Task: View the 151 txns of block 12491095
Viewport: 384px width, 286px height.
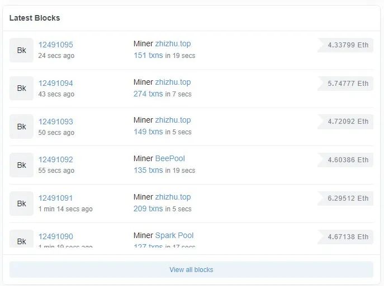Action: 148,55
